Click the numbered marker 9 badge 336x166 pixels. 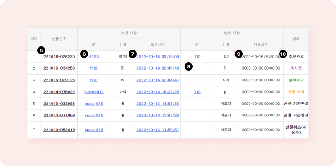239,54
